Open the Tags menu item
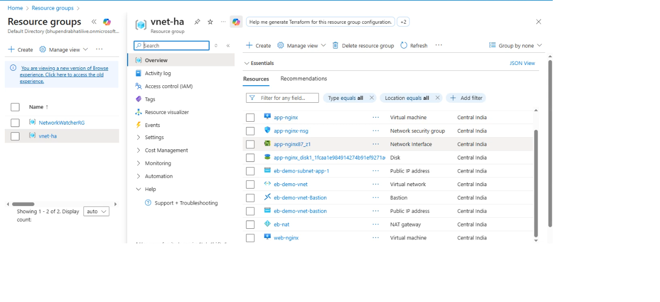Screen dimensions: 660x302 click(150, 99)
